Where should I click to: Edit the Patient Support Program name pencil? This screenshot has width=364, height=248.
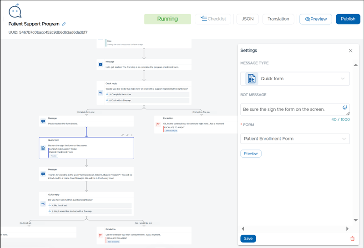[64, 24]
